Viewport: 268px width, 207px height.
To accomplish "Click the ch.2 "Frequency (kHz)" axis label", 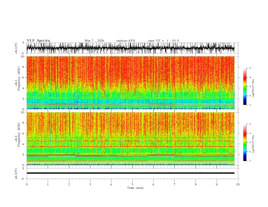I will [x=19, y=135].
